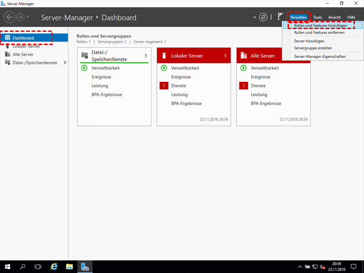Click the Server-Manager taskbar icon
This screenshot has width=364, height=273.
pyautogui.click(x=85, y=266)
